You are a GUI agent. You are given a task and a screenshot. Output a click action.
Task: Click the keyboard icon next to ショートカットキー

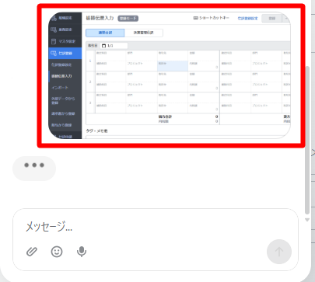(196, 18)
